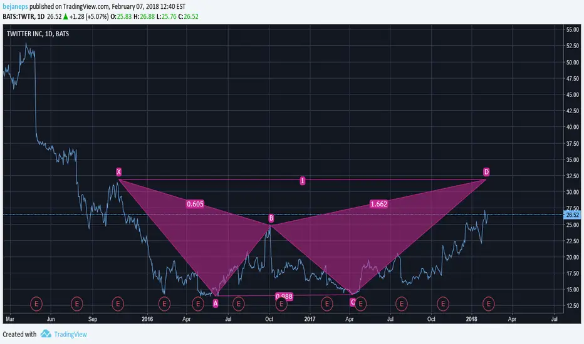Screen dimensions: 584x344
Task: Open the October 2017 earnings E marker
Action: 443,304
